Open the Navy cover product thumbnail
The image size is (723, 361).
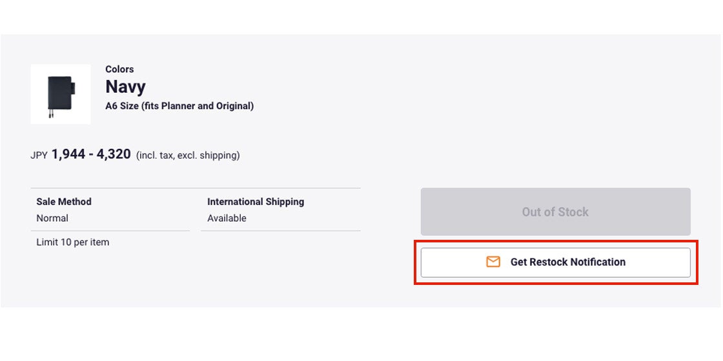coord(60,94)
